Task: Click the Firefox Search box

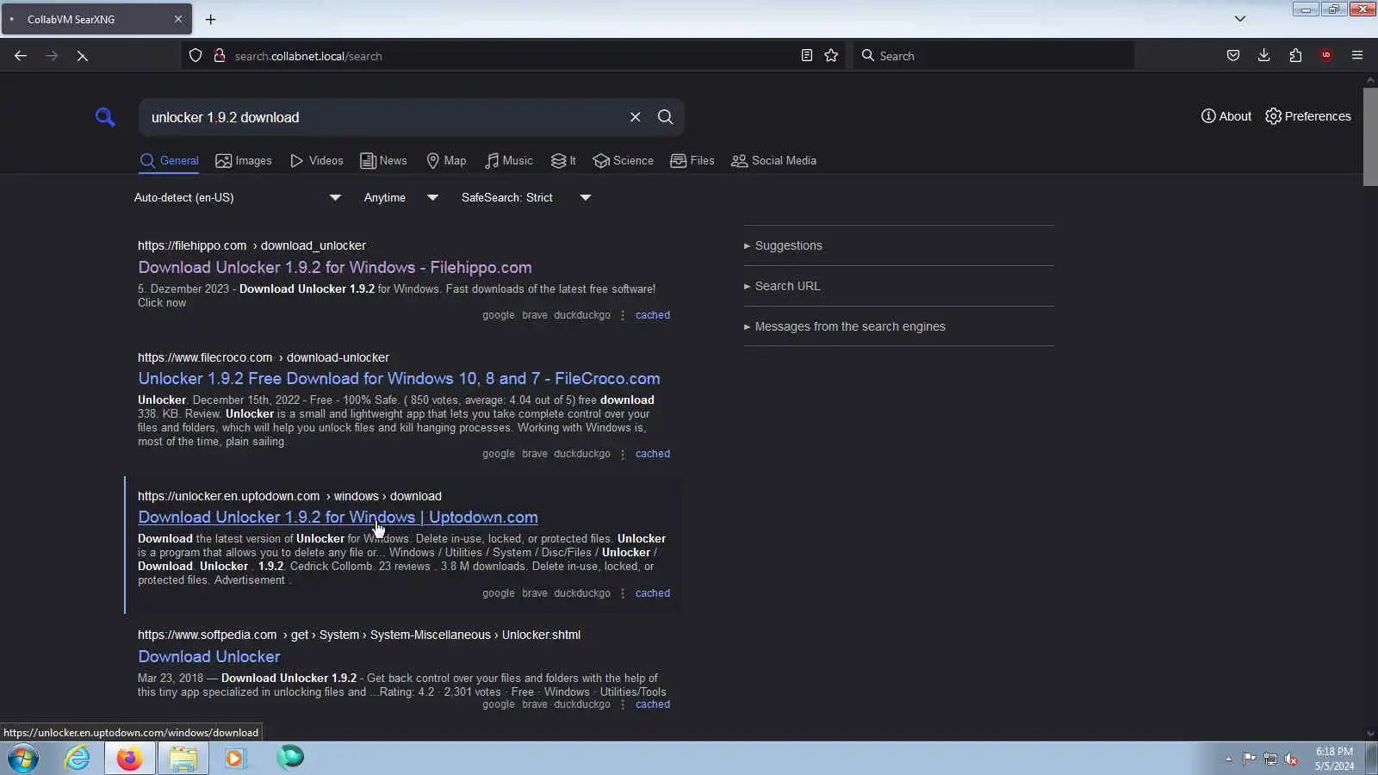Action: pos(995,56)
